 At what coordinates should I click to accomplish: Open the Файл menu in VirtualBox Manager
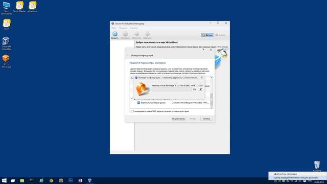[x=114, y=28]
